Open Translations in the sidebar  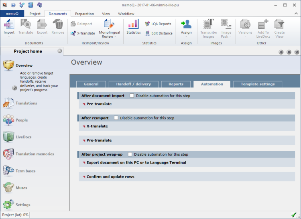point(26,103)
